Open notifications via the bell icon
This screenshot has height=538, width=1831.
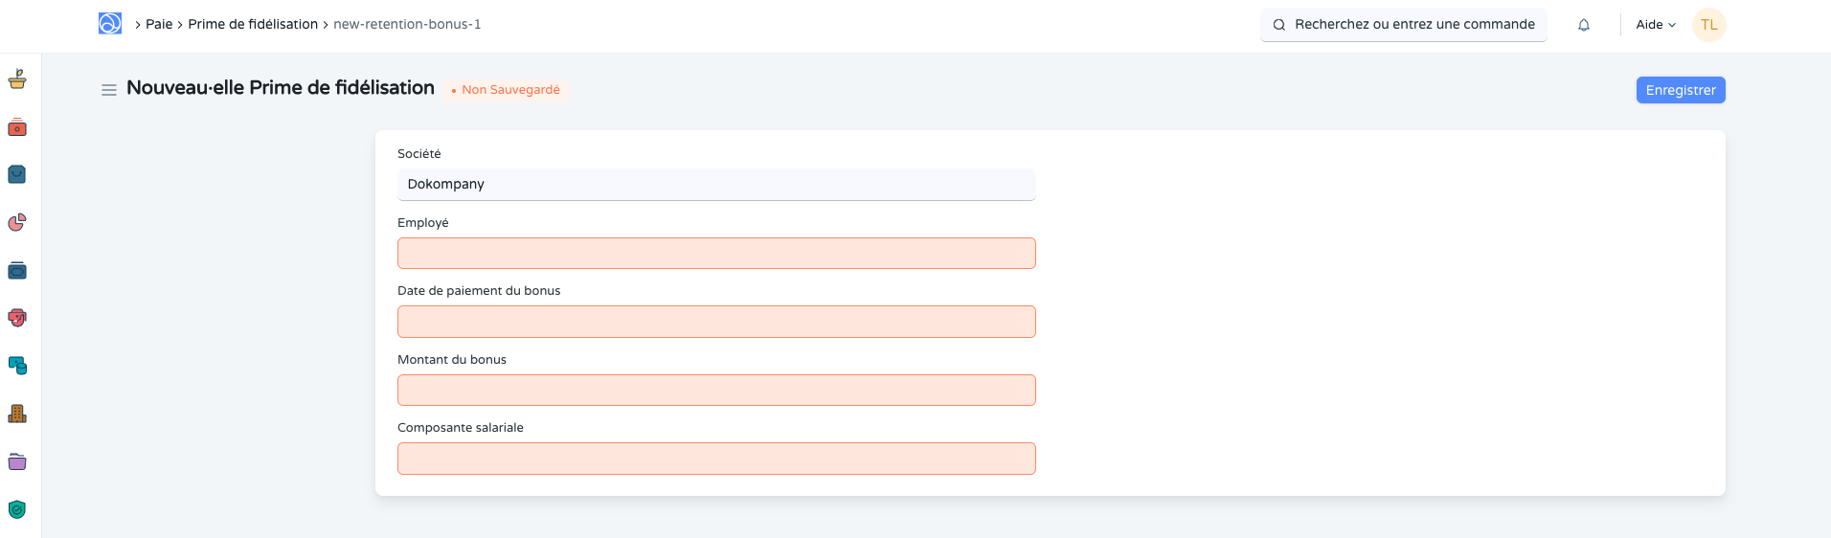[x=1584, y=25]
